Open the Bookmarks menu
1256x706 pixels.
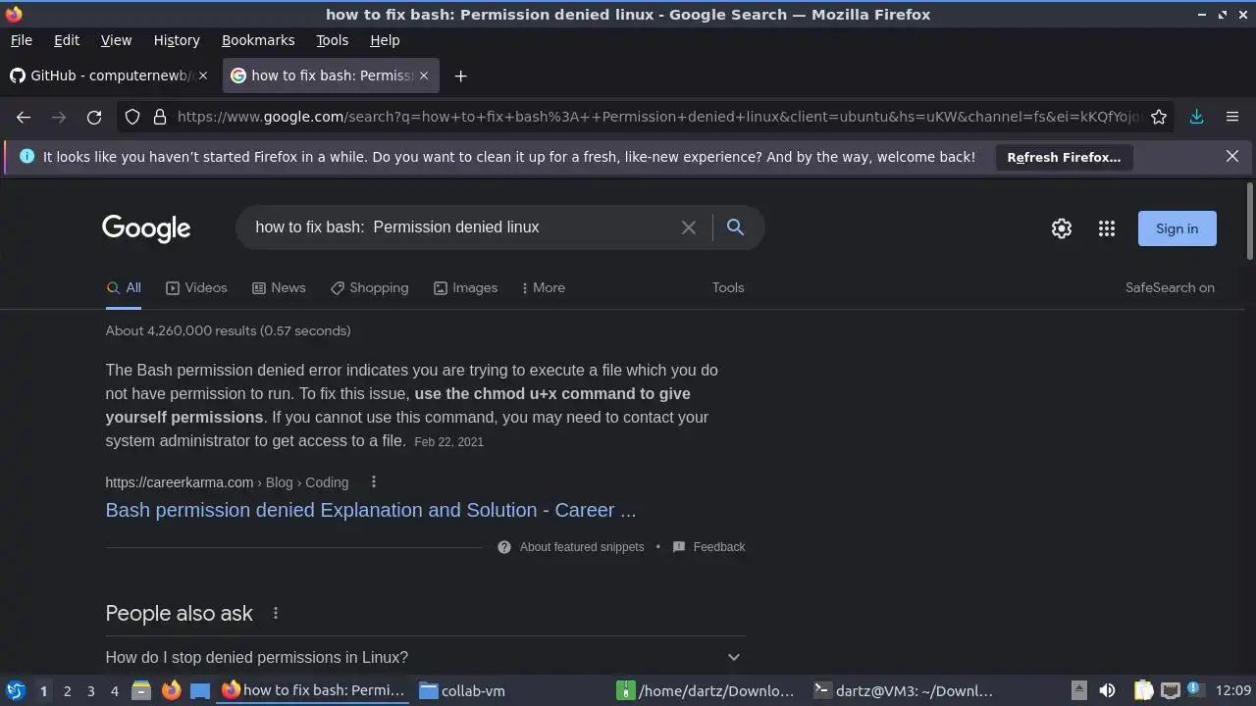coord(258,40)
